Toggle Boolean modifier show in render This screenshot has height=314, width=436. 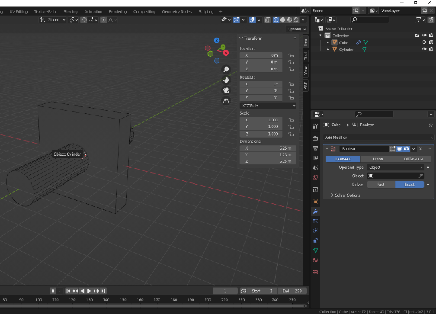tap(406, 149)
